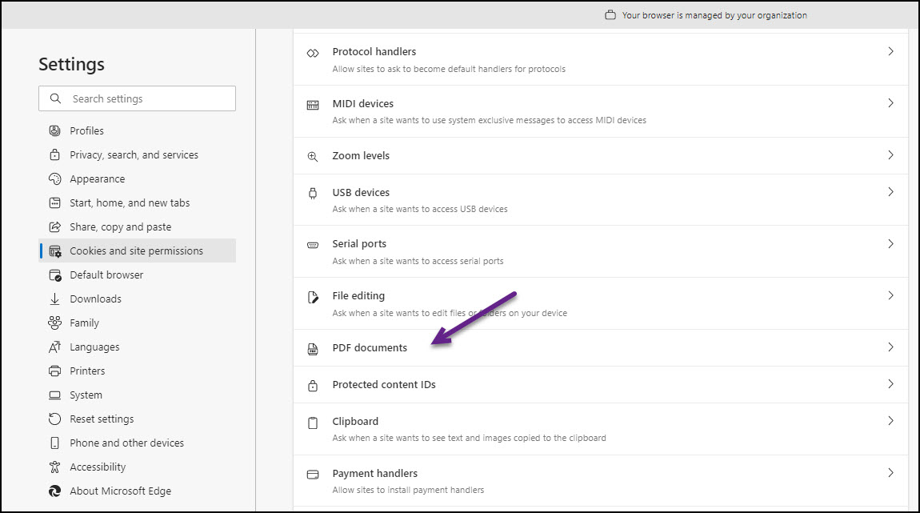Click the Appearance palette icon
920x513 pixels.
pyautogui.click(x=54, y=178)
